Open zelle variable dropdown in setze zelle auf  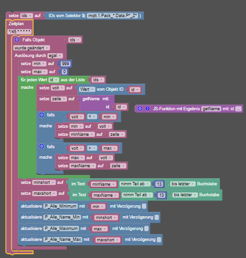[x=59, y=99]
